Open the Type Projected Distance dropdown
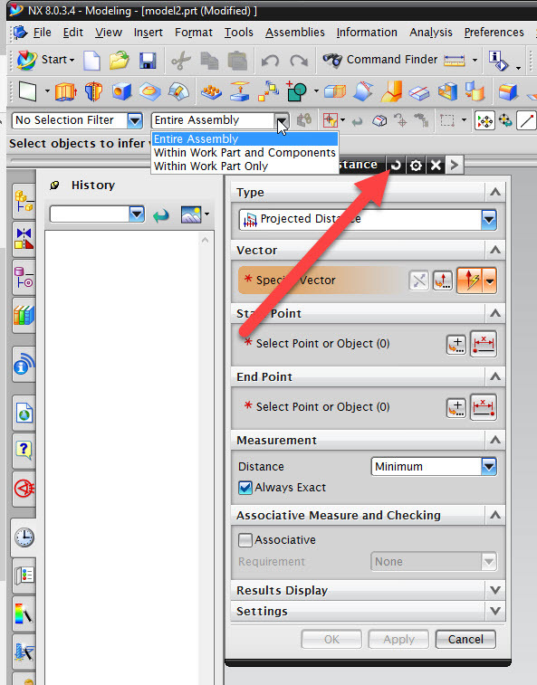The image size is (537, 685). [x=489, y=220]
